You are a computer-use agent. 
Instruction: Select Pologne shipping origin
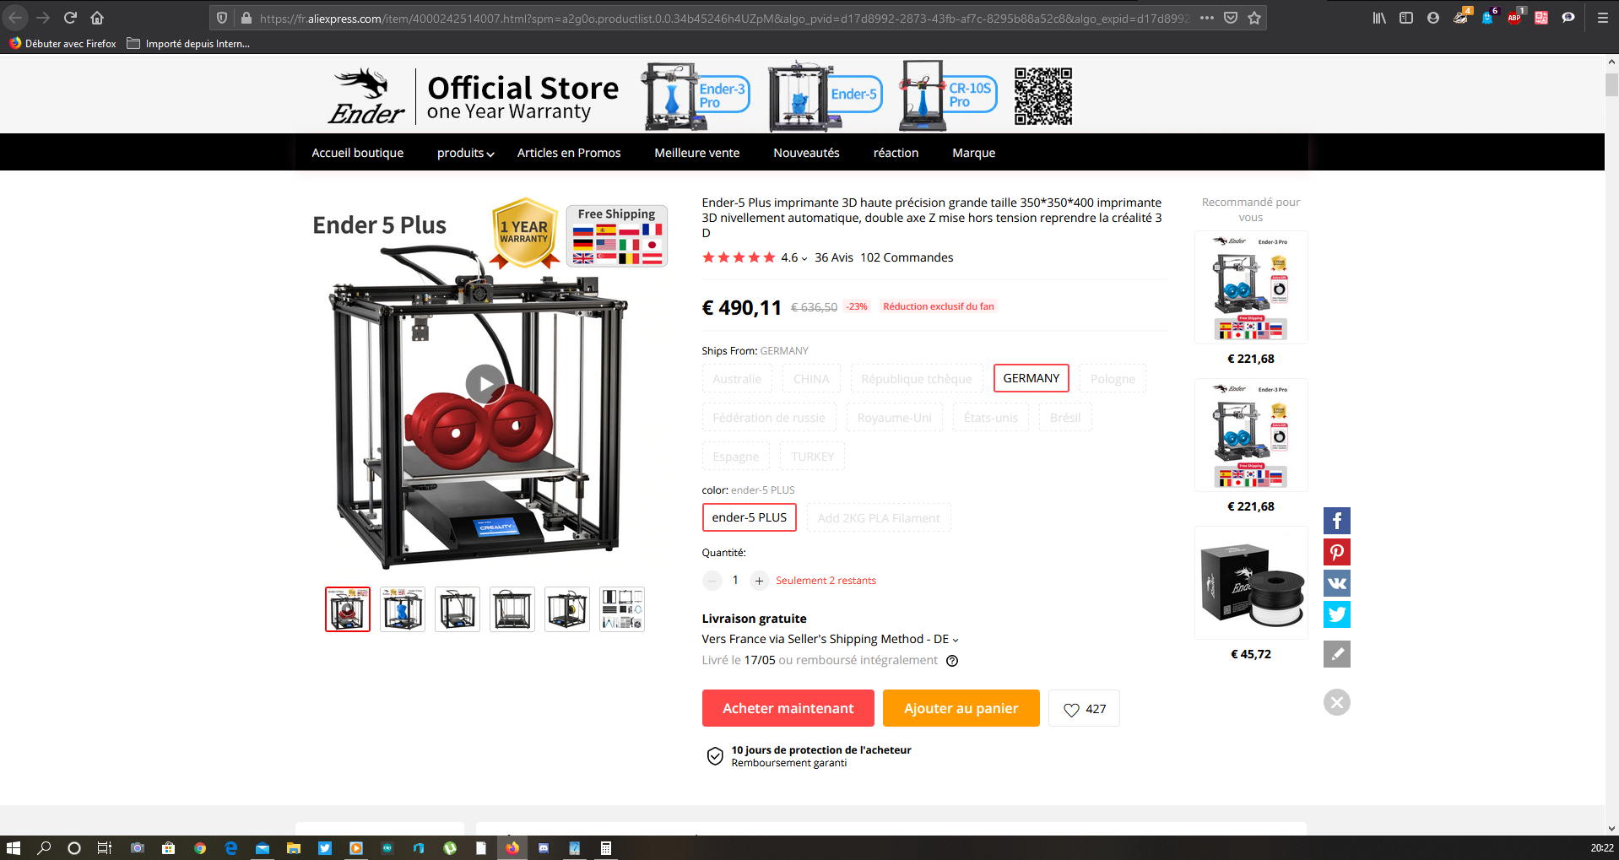(1113, 379)
